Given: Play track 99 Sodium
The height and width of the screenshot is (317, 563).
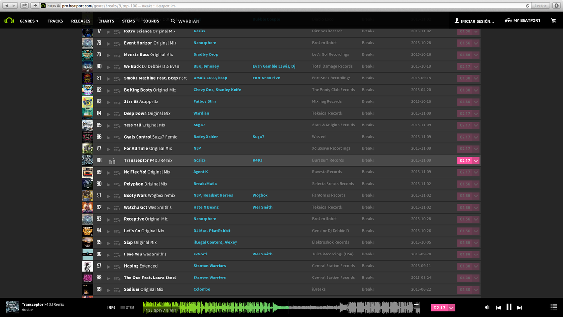Looking at the screenshot, I should [x=108, y=290].
